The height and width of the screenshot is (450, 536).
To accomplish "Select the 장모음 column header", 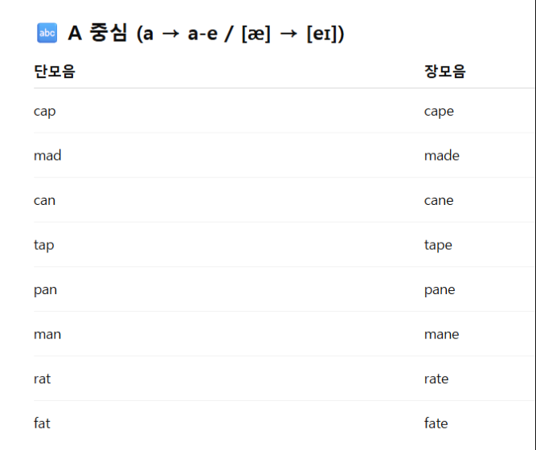I will coord(444,72).
